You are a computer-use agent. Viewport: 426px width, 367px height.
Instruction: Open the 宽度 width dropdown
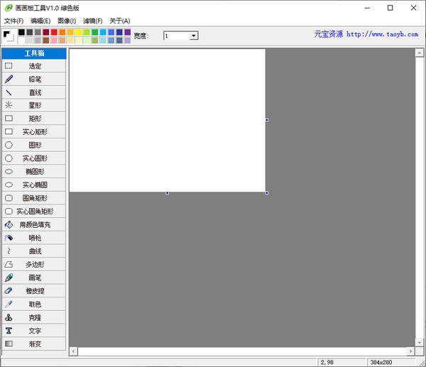[x=194, y=36]
